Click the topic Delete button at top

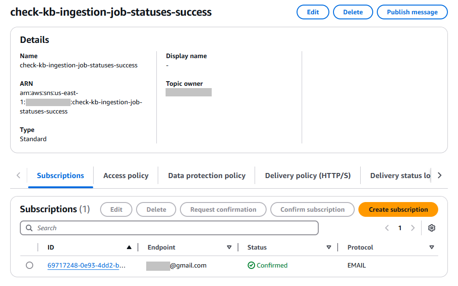[x=353, y=12]
